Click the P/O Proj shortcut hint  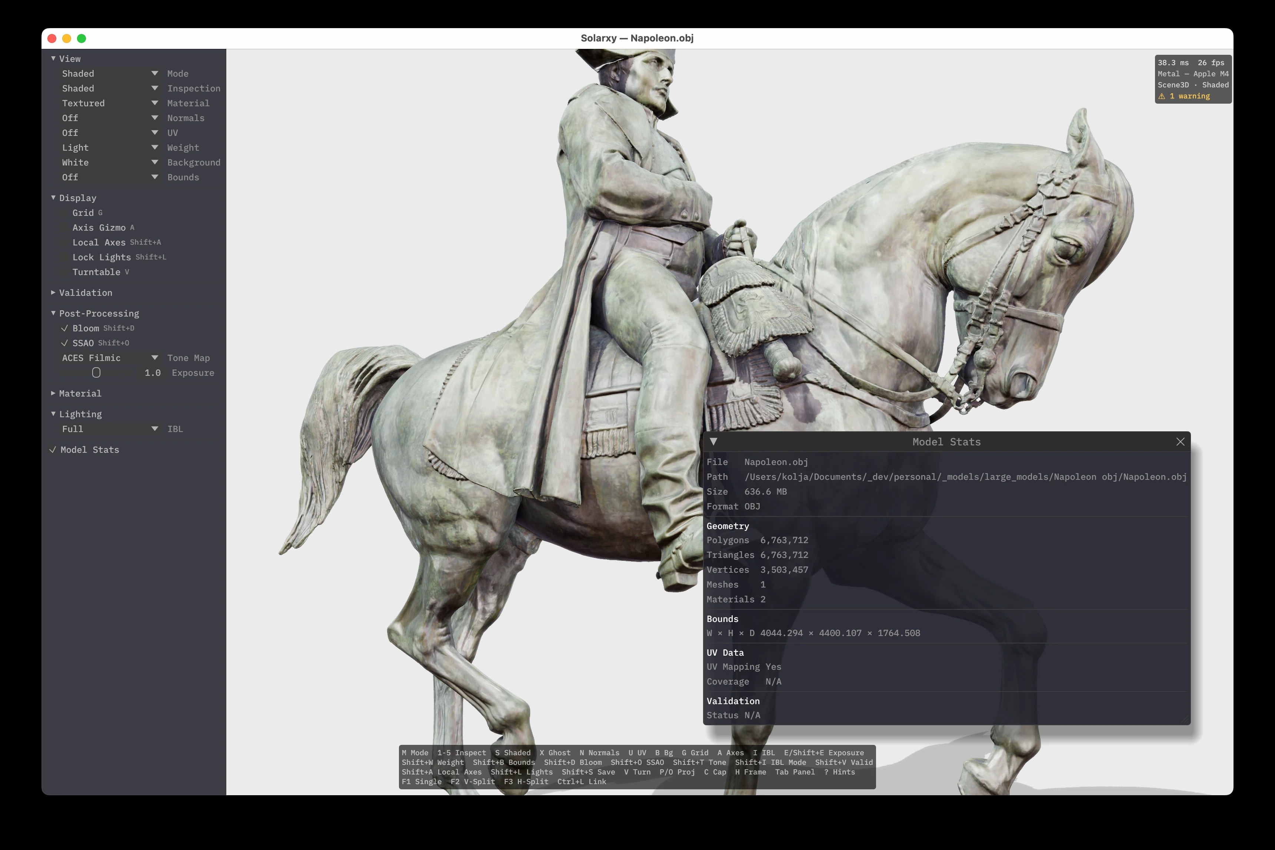tap(678, 773)
